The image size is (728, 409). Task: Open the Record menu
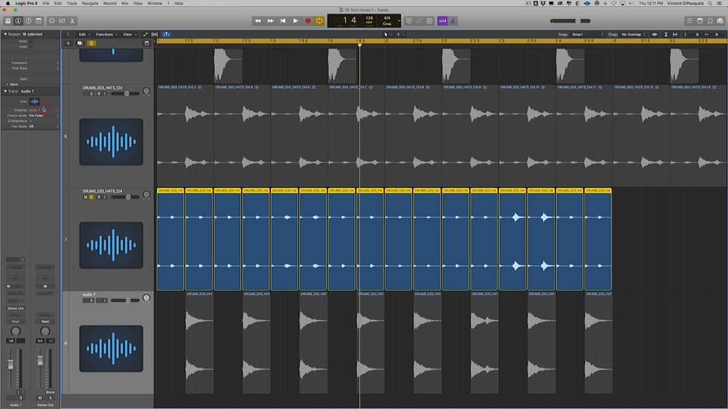pos(109,3)
